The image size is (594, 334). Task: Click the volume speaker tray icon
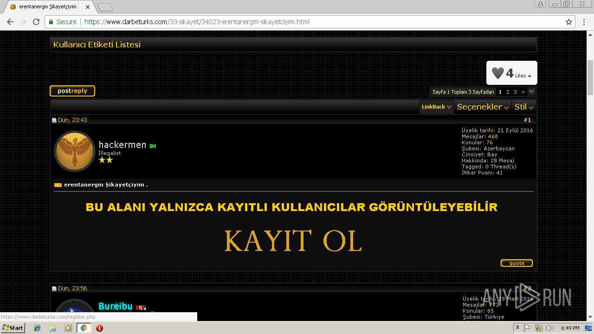(x=550, y=328)
